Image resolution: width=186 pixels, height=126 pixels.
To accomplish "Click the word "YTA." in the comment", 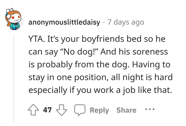I will 36,40.
